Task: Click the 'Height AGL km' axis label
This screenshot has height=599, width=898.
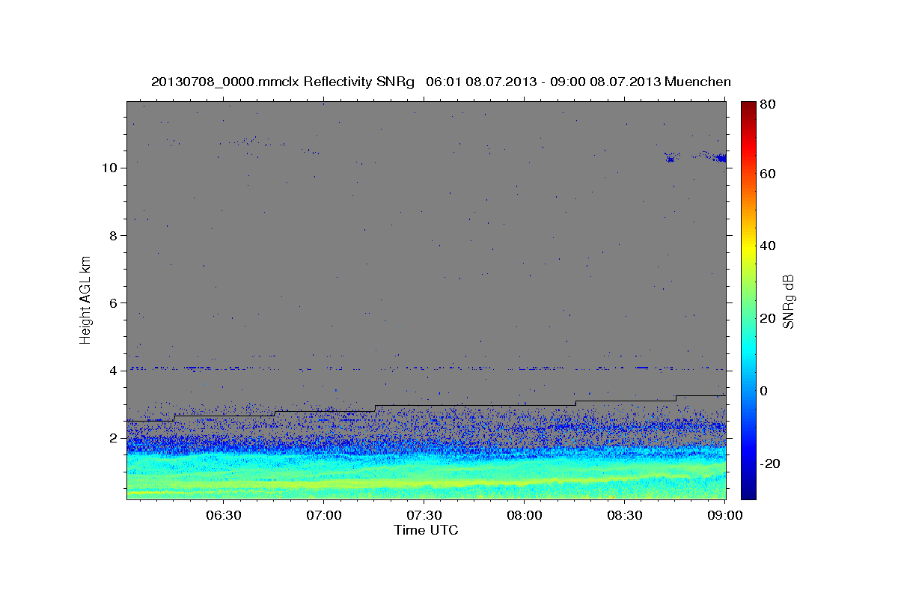Action: (x=86, y=299)
